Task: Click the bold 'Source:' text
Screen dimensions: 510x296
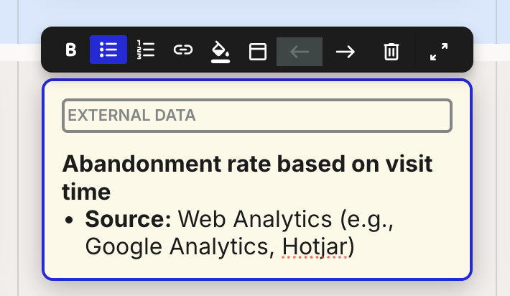Action: (x=128, y=219)
